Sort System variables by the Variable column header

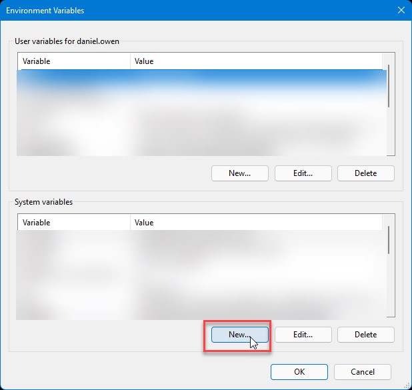pyautogui.click(x=74, y=223)
